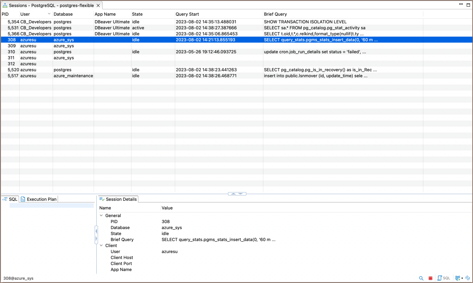473x283 pixels.
Task: Open the User column sort arrow
Action: pos(49,14)
